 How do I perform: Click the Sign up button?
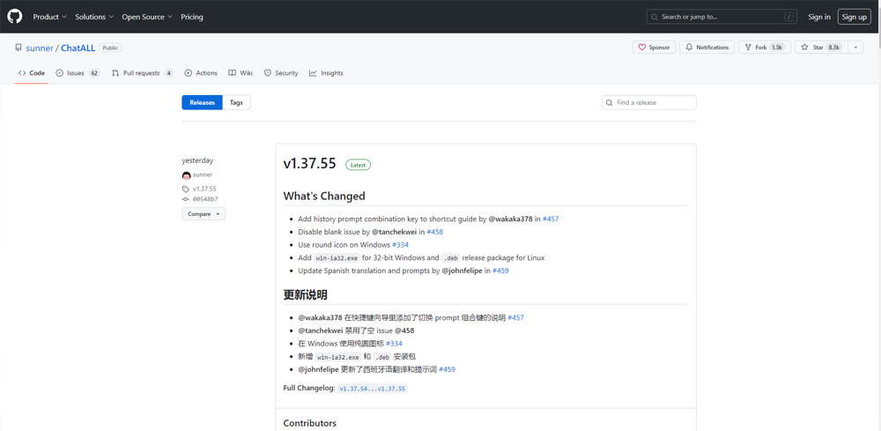pyautogui.click(x=854, y=17)
